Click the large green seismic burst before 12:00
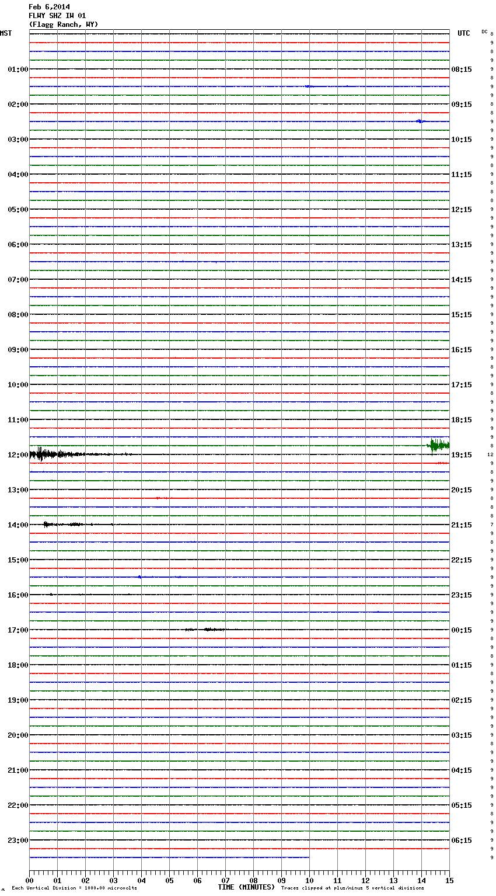The width and height of the screenshot is (496, 896). pos(439,446)
